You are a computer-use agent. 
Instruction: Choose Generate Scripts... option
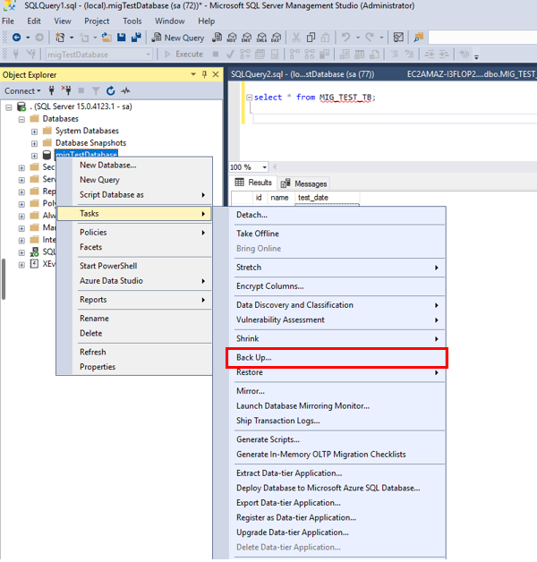pyautogui.click(x=337, y=439)
